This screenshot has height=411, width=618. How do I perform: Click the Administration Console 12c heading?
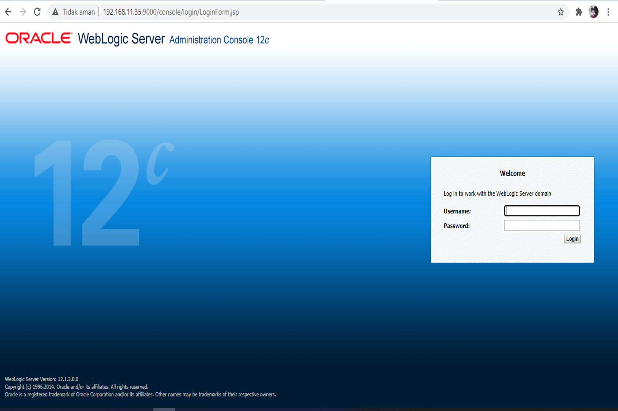pos(219,40)
